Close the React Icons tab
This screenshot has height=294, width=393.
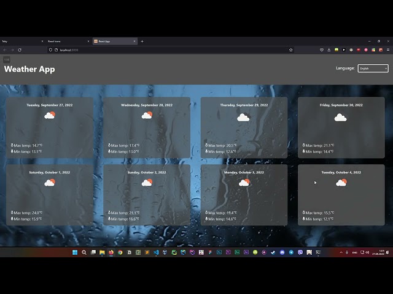point(88,41)
